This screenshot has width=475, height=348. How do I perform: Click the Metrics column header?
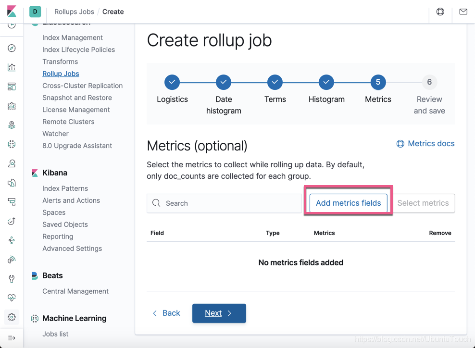click(x=324, y=233)
